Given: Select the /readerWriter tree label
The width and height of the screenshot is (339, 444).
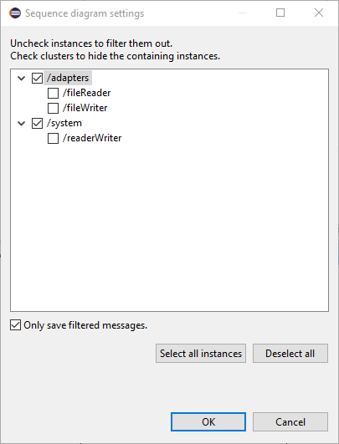Looking at the screenshot, I should [92, 138].
